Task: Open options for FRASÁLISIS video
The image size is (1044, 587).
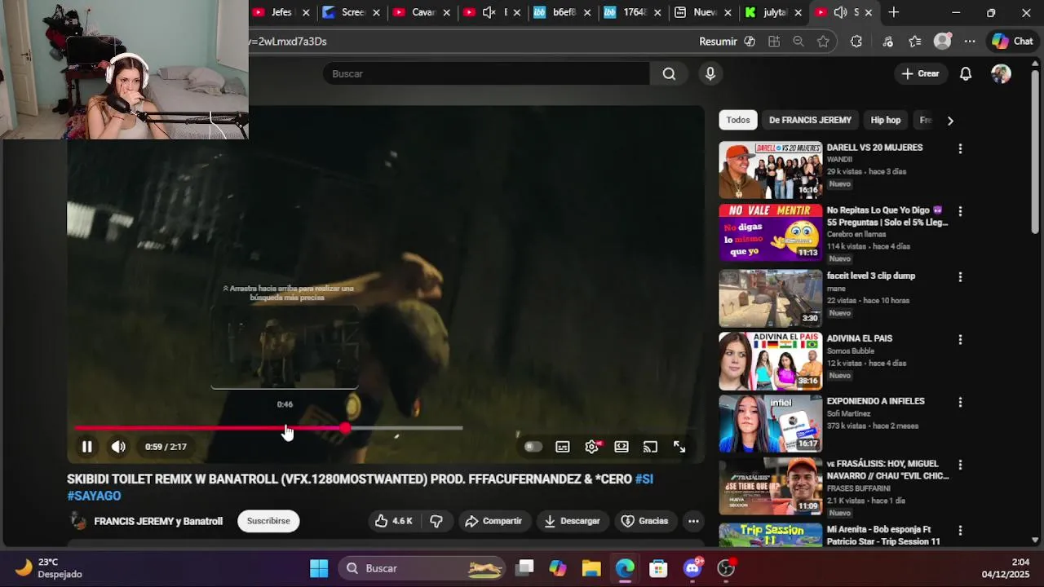Action: (960, 465)
